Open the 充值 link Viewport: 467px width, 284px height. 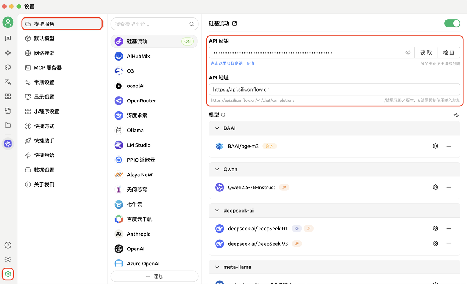[250, 63]
